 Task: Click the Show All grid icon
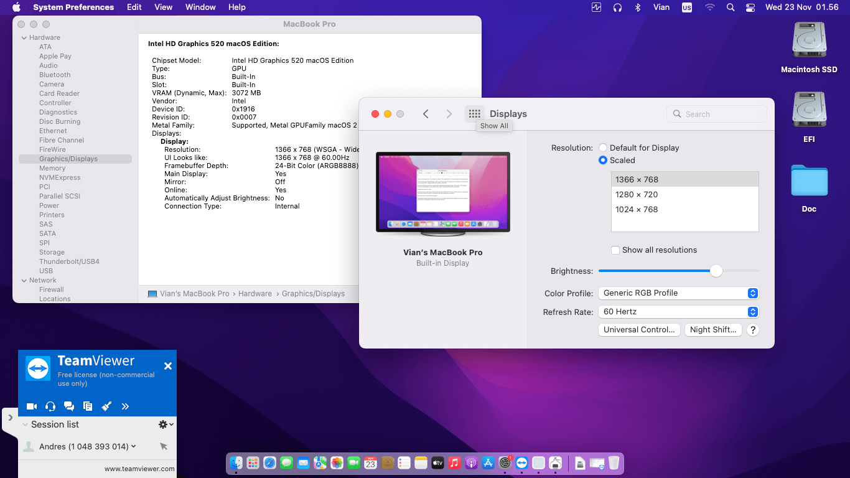click(475, 114)
